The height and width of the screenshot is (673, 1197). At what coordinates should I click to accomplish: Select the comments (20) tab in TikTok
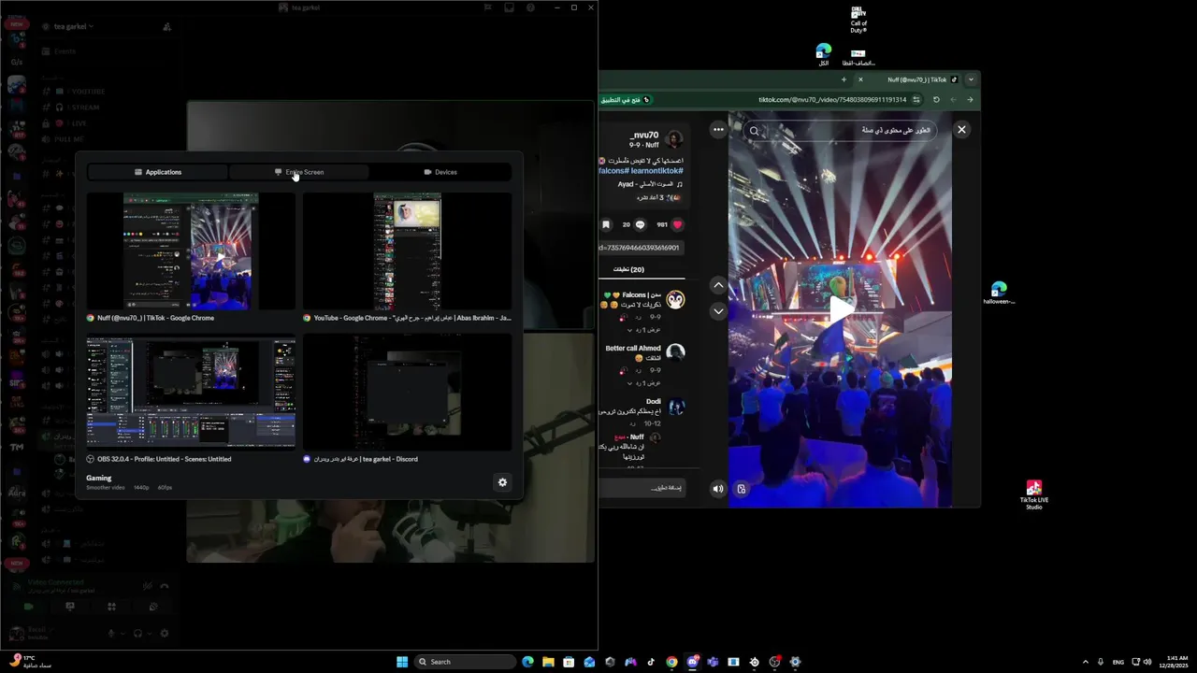[x=628, y=269]
